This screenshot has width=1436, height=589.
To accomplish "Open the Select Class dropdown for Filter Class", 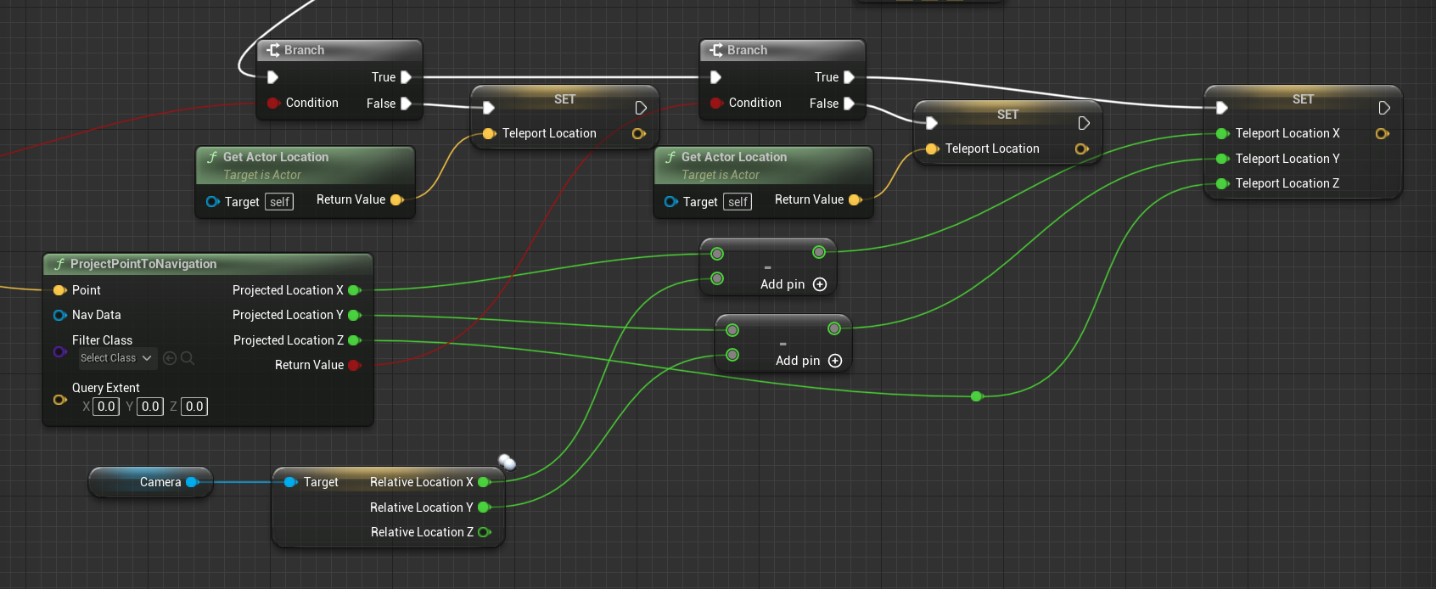I will [x=117, y=358].
